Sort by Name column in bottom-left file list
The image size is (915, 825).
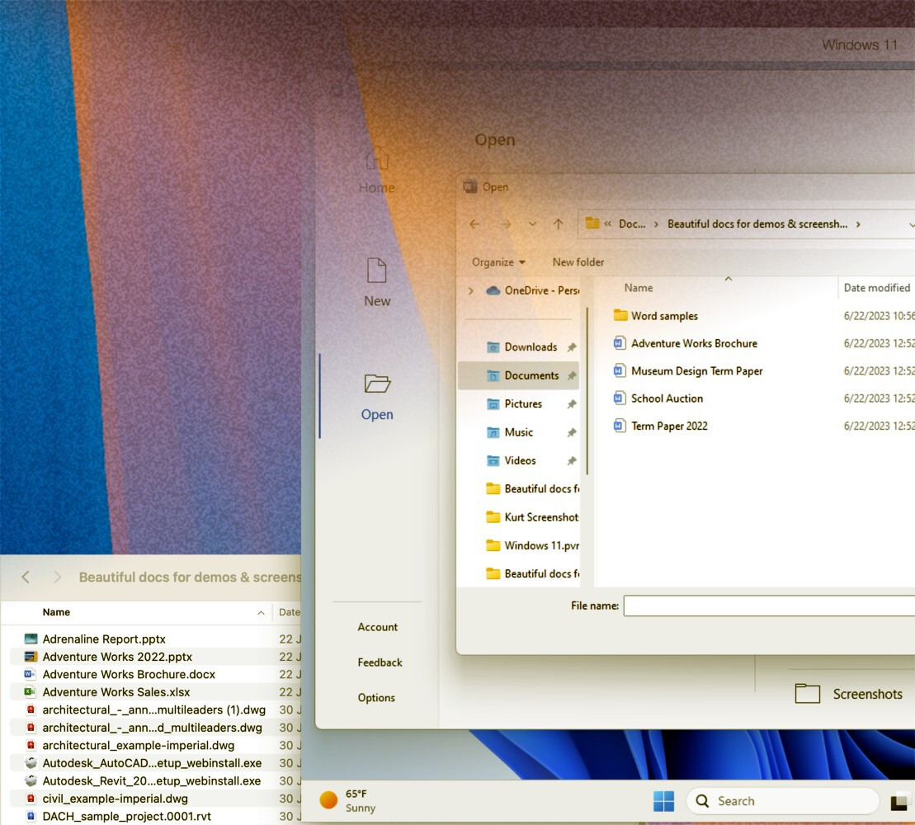[x=56, y=612]
